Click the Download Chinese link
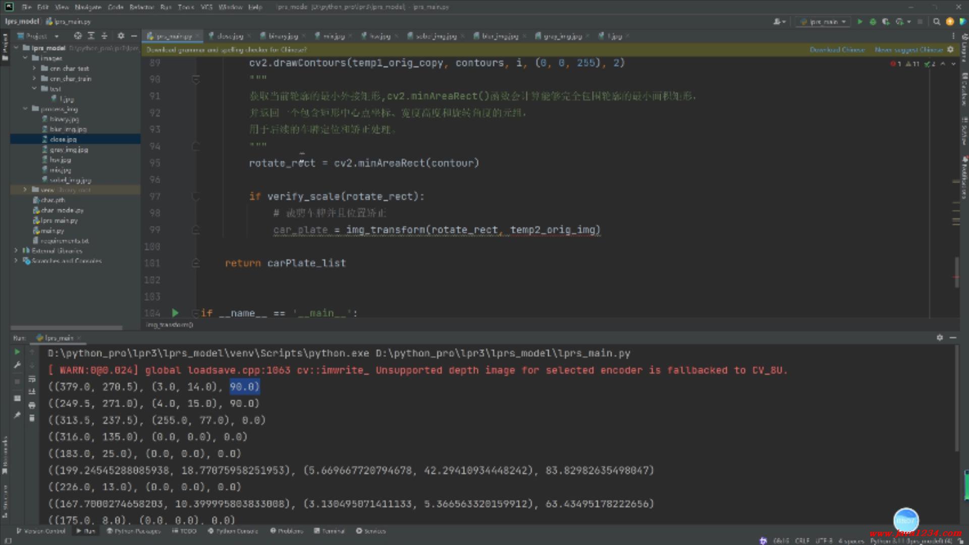The image size is (969, 545). (837, 49)
